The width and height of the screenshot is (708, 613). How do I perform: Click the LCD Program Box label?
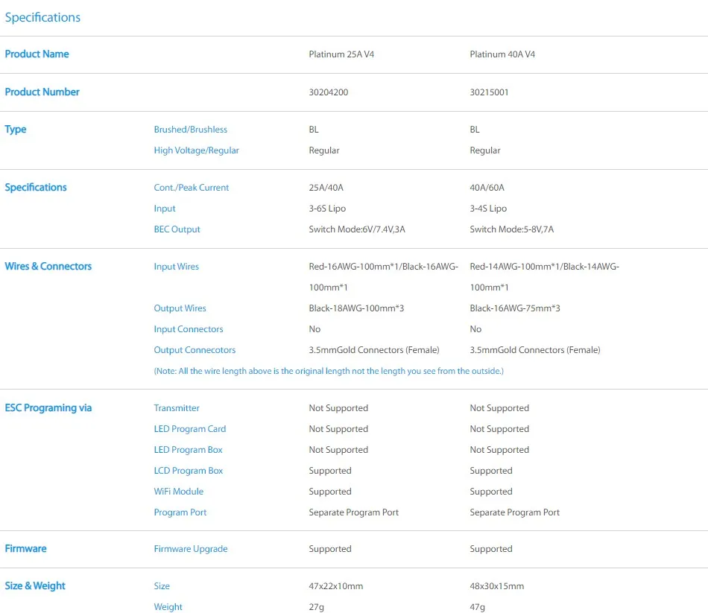(x=189, y=470)
